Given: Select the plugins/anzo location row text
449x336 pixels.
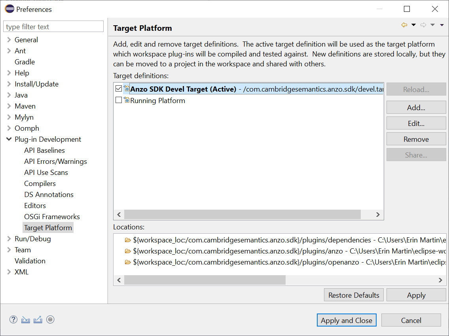Looking at the screenshot, I should (289, 251).
